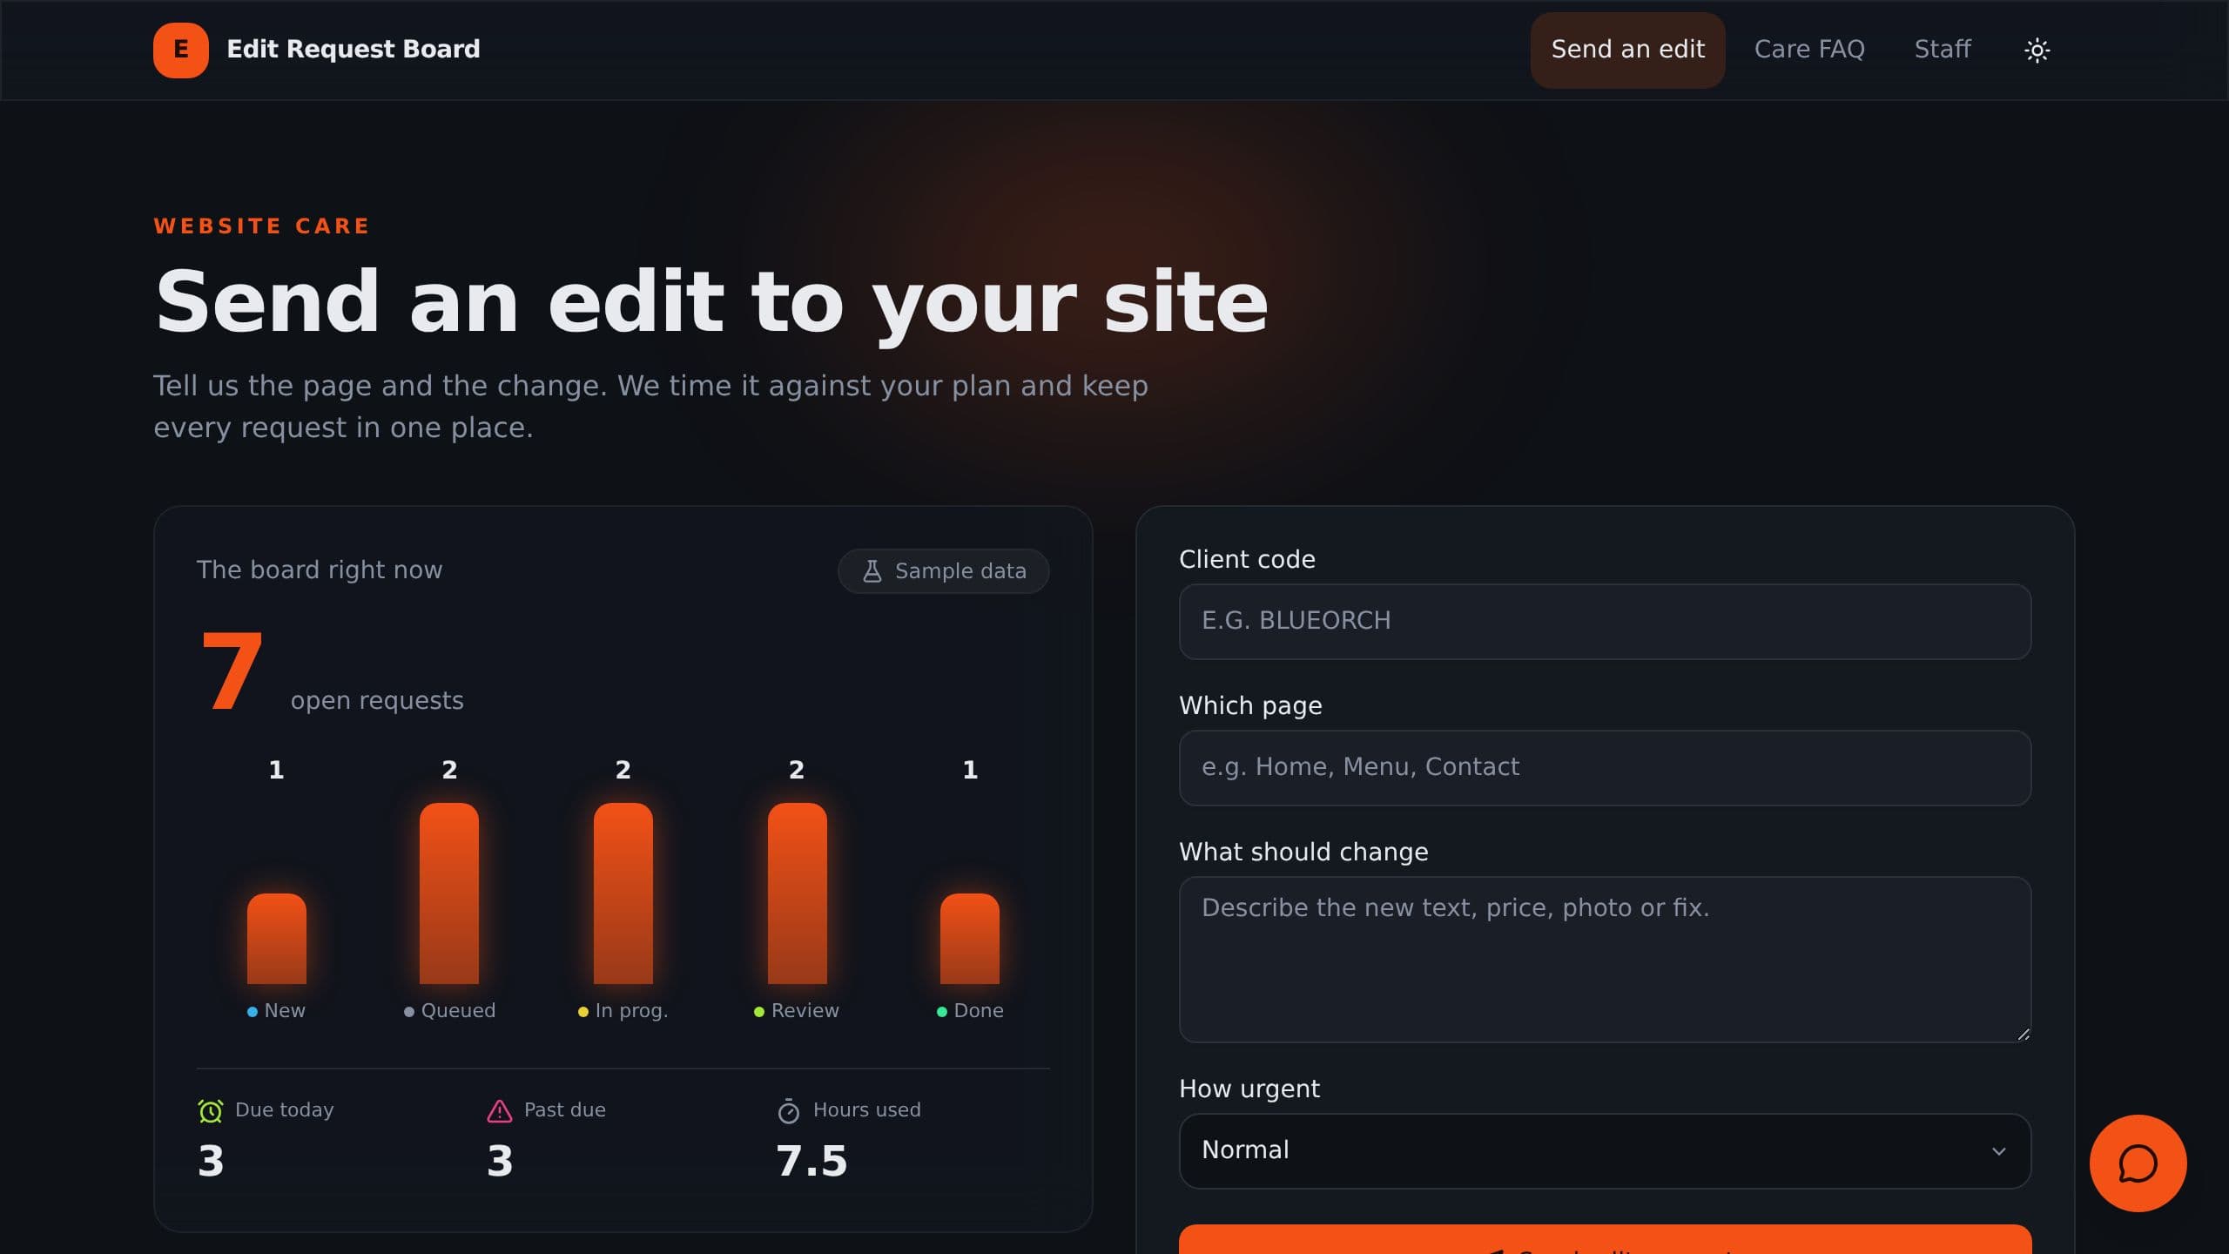The image size is (2229, 1254).
Task: Focus the Client code input field
Action: pyautogui.click(x=1605, y=621)
